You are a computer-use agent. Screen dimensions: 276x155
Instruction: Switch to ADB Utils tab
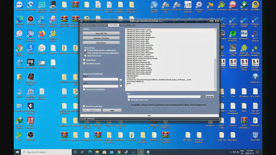click(x=124, y=25)
